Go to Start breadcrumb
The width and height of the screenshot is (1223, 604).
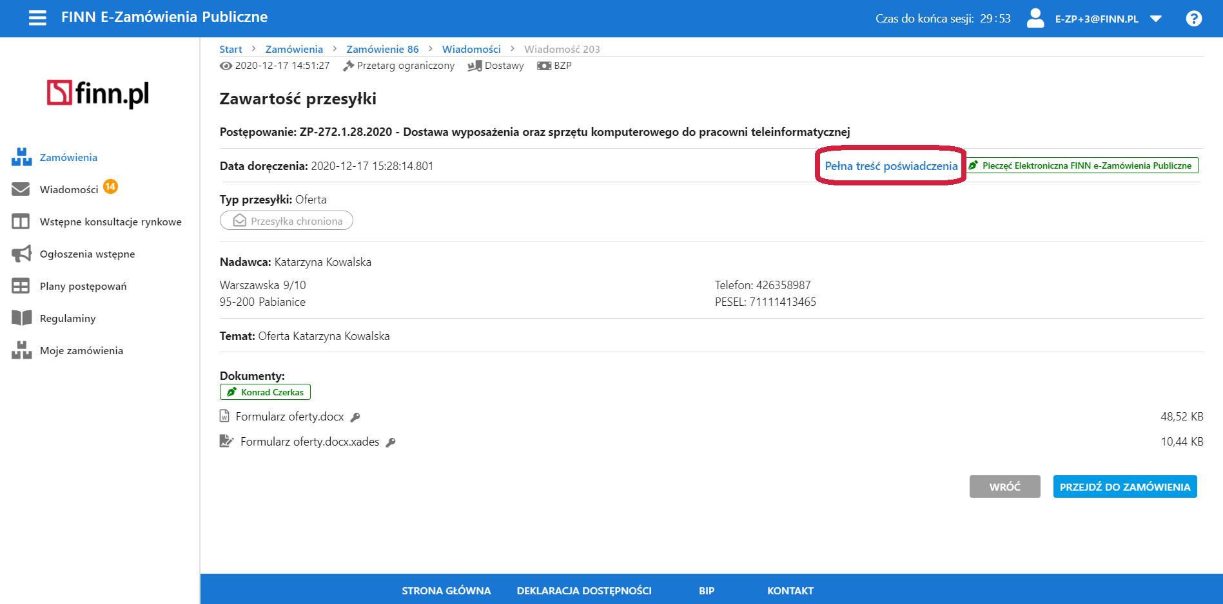(231, 49)
